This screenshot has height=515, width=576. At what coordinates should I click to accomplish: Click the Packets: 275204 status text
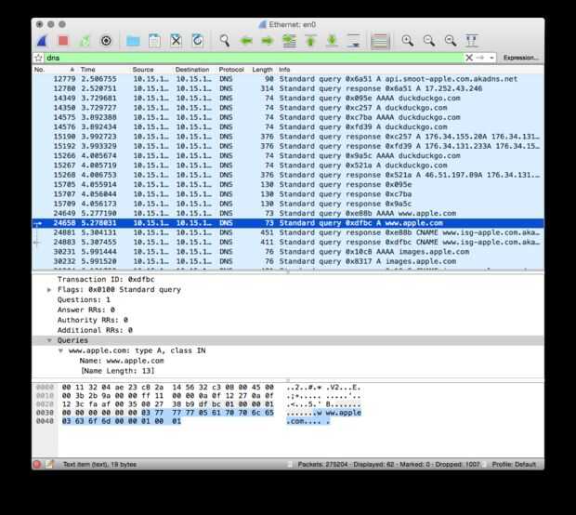[322, 465]
